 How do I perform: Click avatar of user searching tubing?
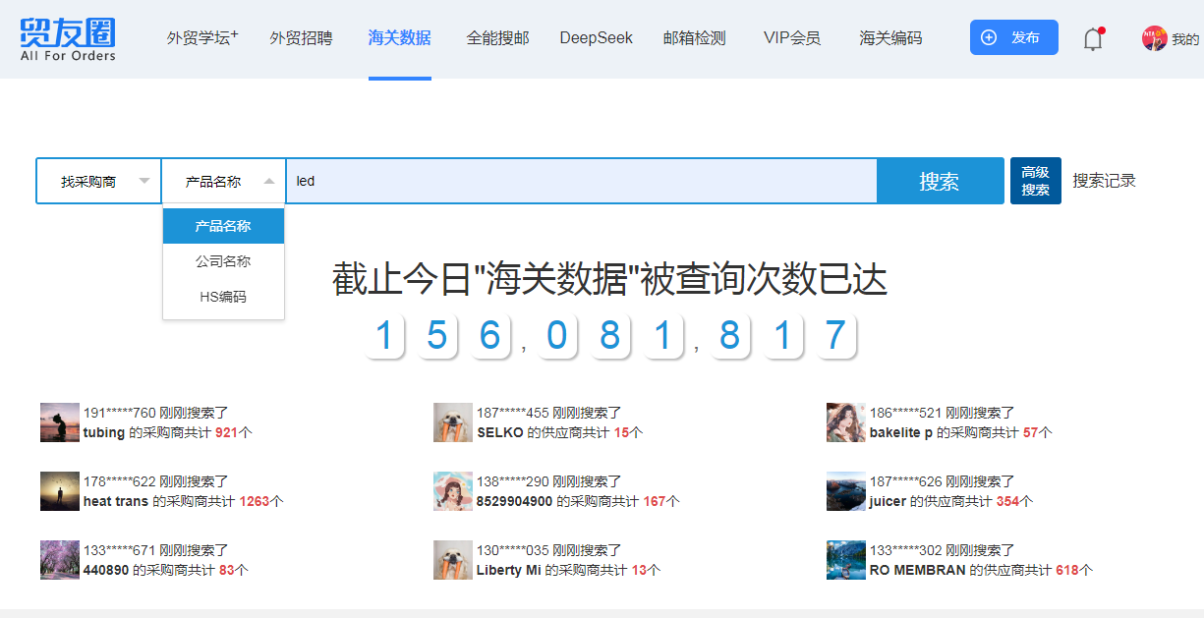pos(60,422)
